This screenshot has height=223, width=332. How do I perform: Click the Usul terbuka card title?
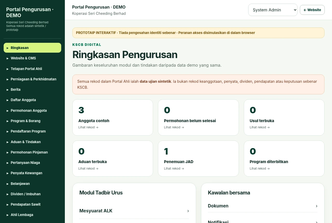(262, 121)
